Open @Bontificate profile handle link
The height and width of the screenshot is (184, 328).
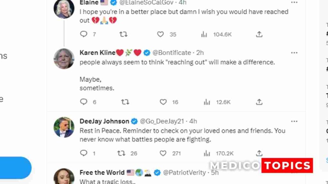click(172, 53)
